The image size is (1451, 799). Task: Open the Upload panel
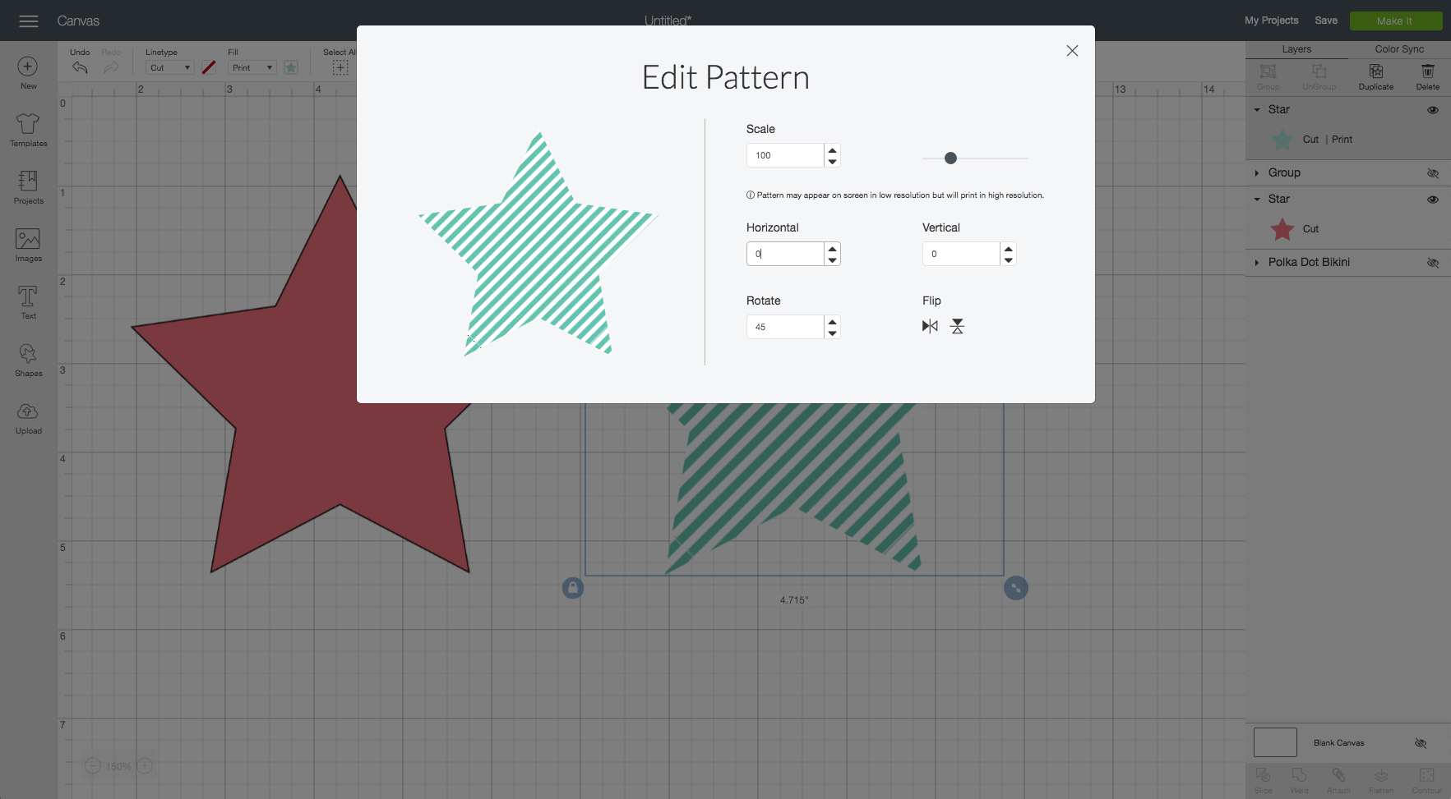tap(28, 418)
